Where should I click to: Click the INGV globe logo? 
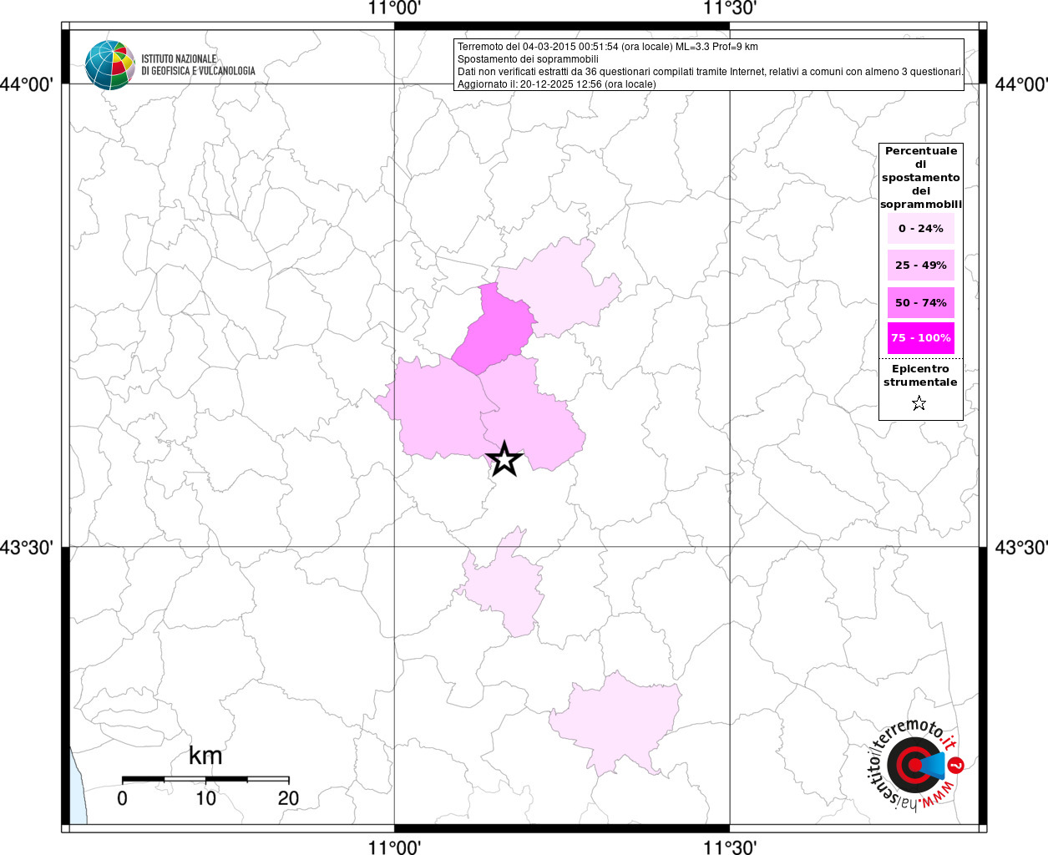109,65
